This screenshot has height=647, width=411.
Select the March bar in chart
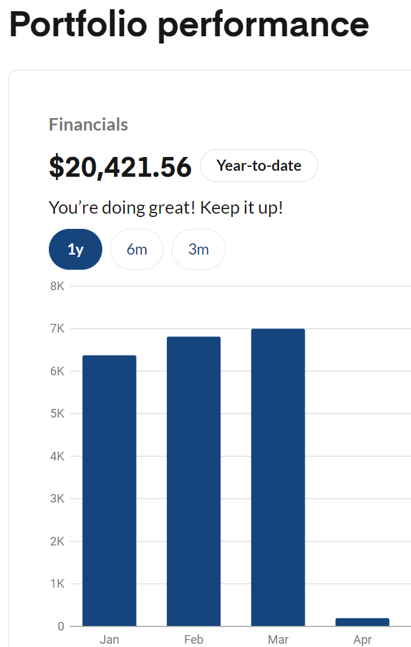click(278, 478)
